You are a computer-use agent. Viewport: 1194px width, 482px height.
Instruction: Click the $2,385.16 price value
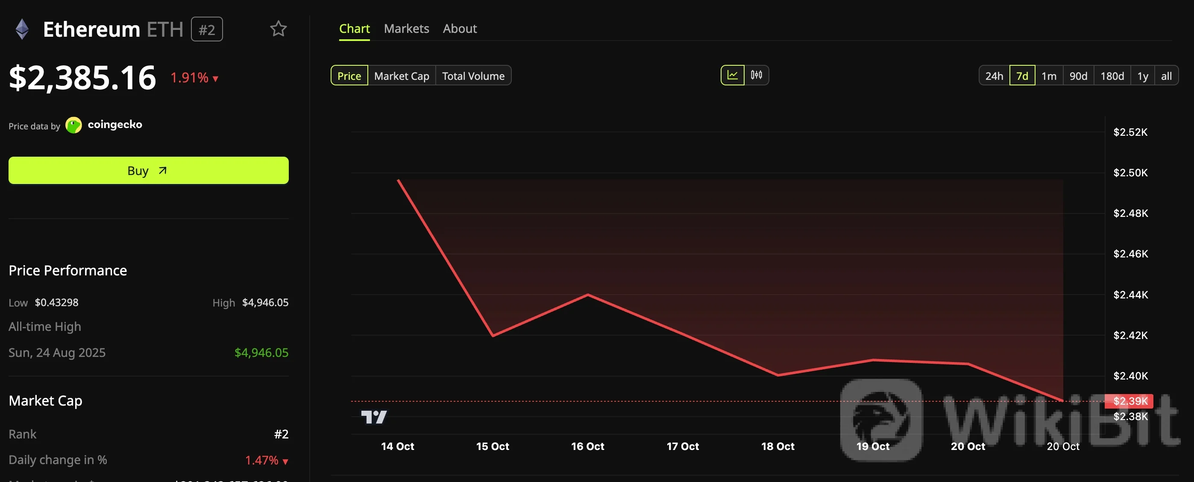click(x=82, y=77)
